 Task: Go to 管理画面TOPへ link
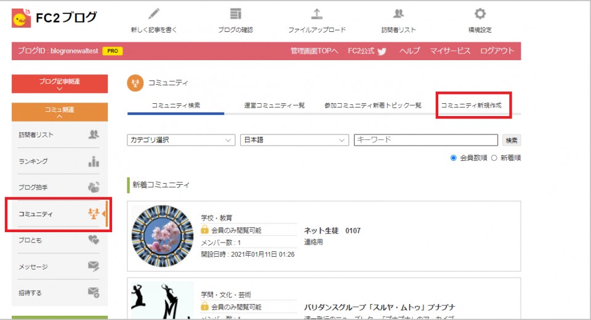315,51
